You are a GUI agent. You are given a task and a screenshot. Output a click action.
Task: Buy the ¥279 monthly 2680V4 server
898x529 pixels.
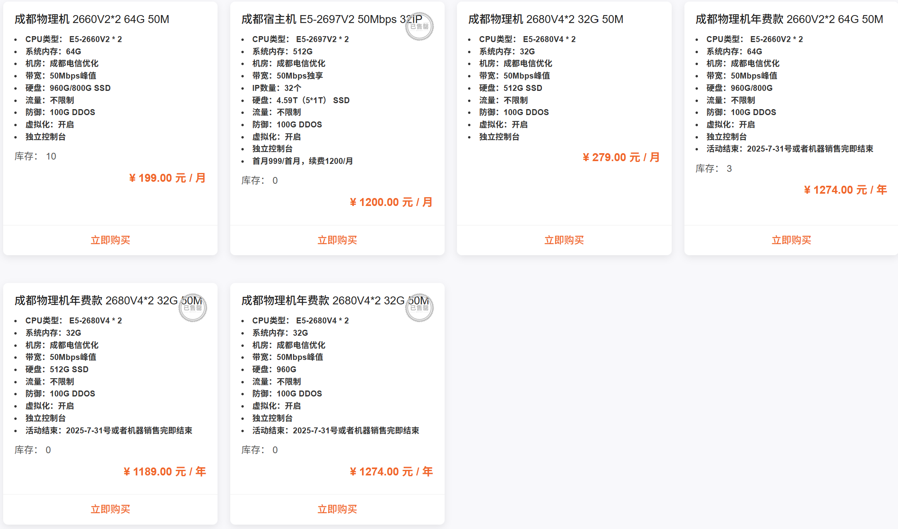pos(564,240)
